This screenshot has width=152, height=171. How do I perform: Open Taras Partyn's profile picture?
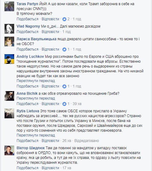(9, 6)
